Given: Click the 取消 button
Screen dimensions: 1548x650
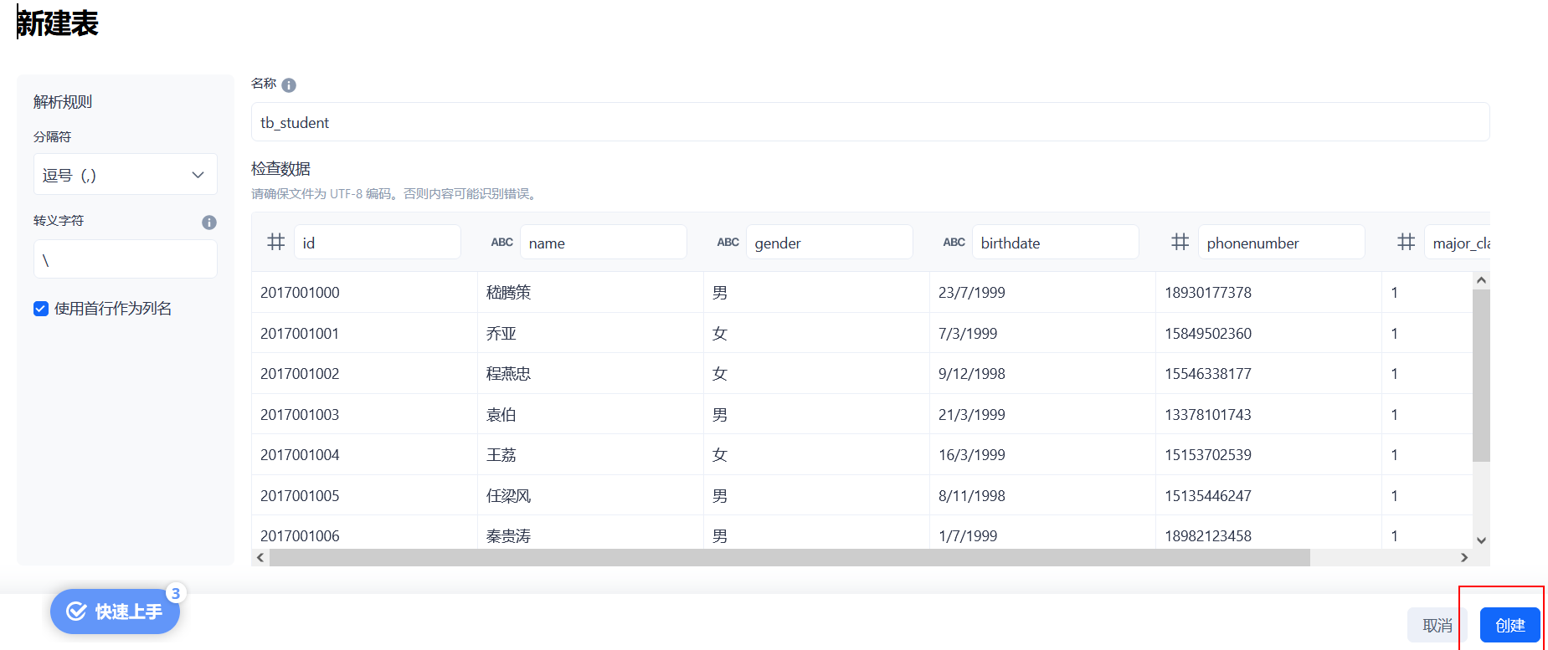Looking at the screenshot, I should coord(1437,625).
